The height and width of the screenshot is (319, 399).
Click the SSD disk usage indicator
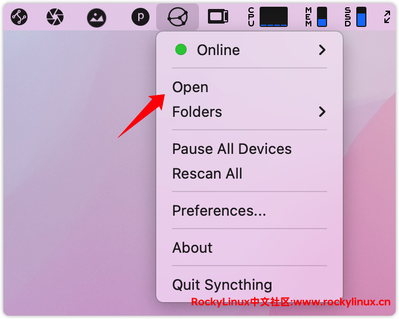coord(356,17)
